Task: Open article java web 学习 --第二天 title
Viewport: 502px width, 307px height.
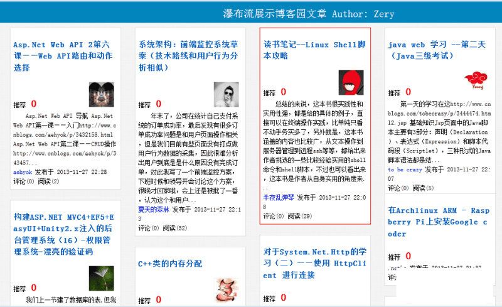Action: click(x=437, y=50)
